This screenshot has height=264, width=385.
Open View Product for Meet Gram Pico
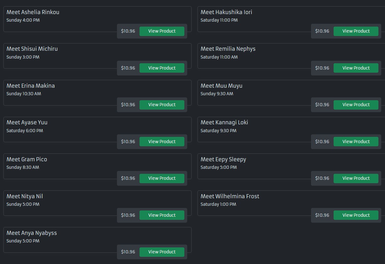(x=162, y=178)
